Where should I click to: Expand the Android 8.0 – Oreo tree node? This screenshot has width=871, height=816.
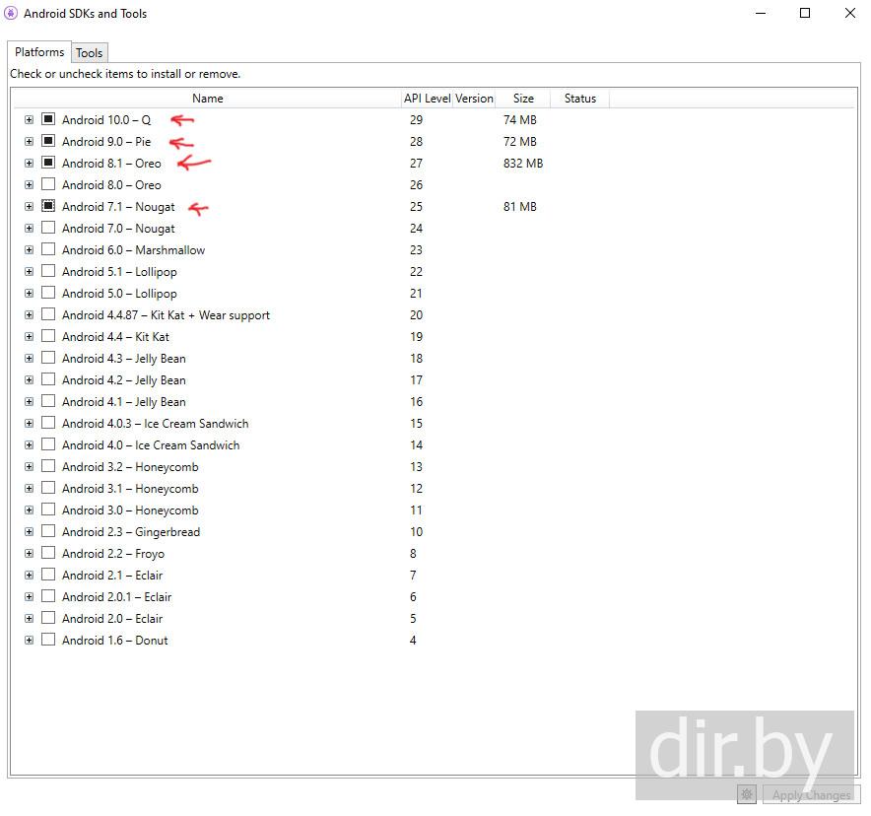coord(29,184)
